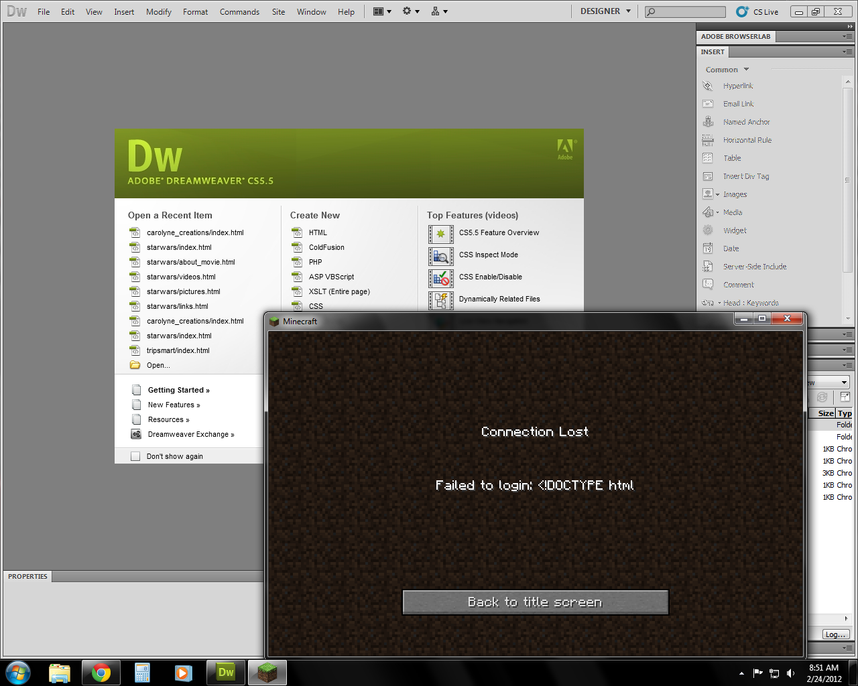Show hidden system tray icons

(741, 673)
